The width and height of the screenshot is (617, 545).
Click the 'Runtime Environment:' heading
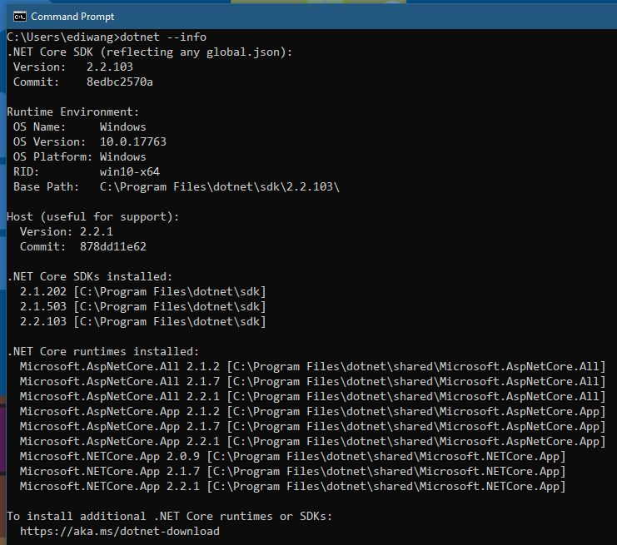[72, 111]
